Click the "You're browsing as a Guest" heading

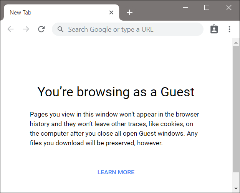click(116, 92)
